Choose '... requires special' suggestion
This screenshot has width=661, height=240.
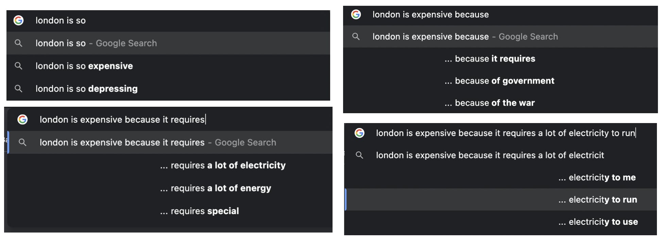(200, 211)
